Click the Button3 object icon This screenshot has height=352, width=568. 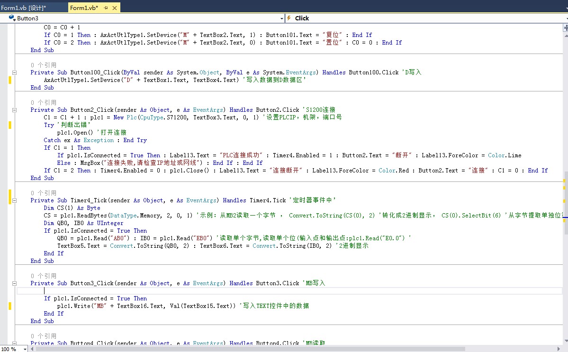pos(12,18)
